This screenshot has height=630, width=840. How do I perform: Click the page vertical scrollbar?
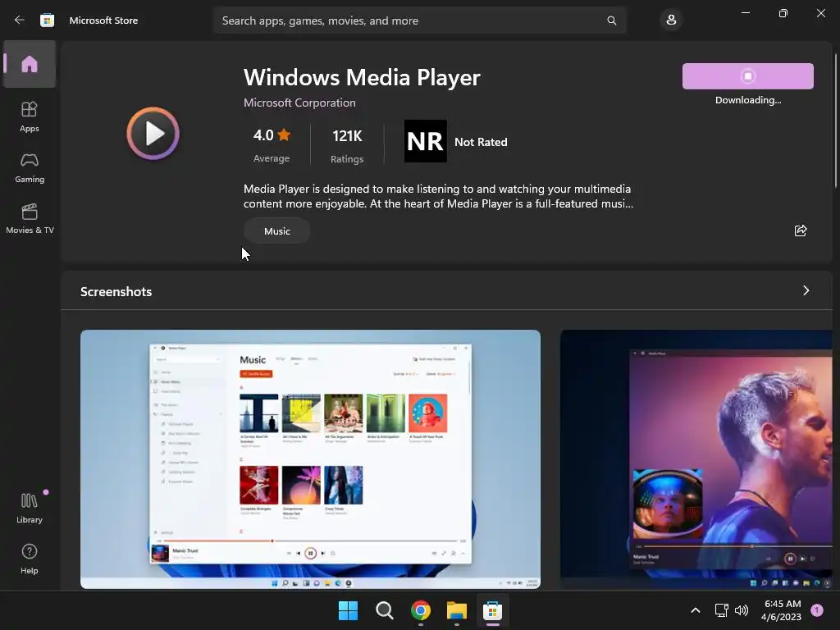point(836,121)
